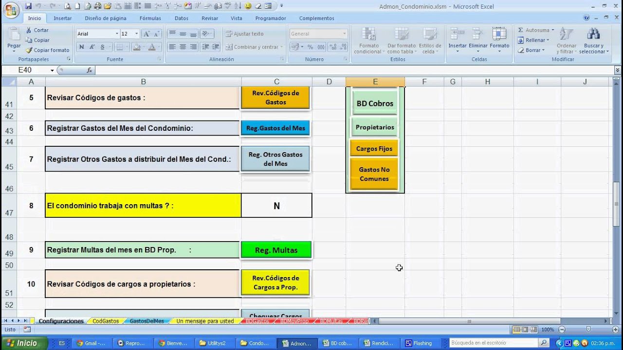
Task: Expand the Formato cells dropdown
Action: [499, 51]
